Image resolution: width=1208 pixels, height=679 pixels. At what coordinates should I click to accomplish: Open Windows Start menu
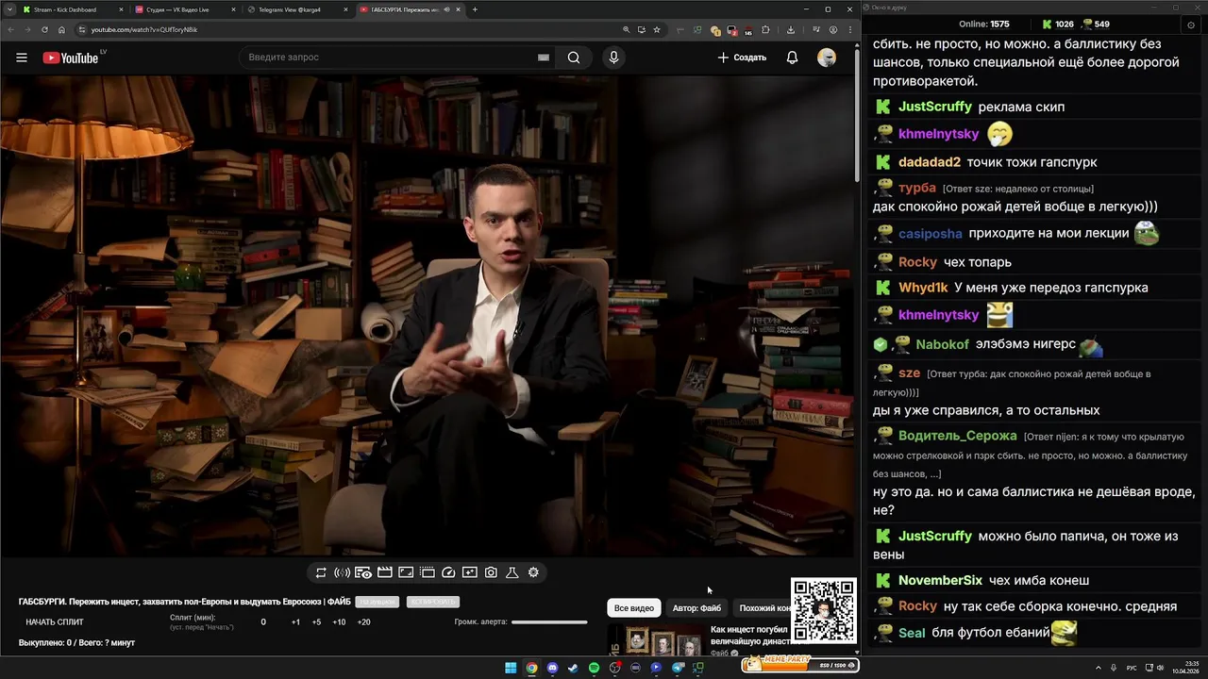coord(511,668)
